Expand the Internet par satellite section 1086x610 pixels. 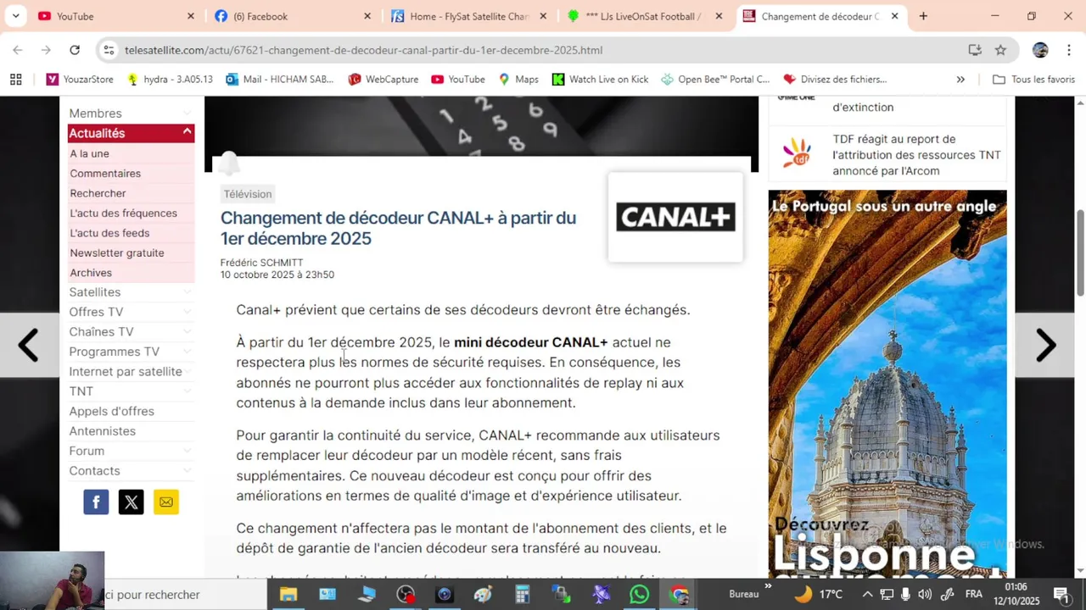[187, 372]
